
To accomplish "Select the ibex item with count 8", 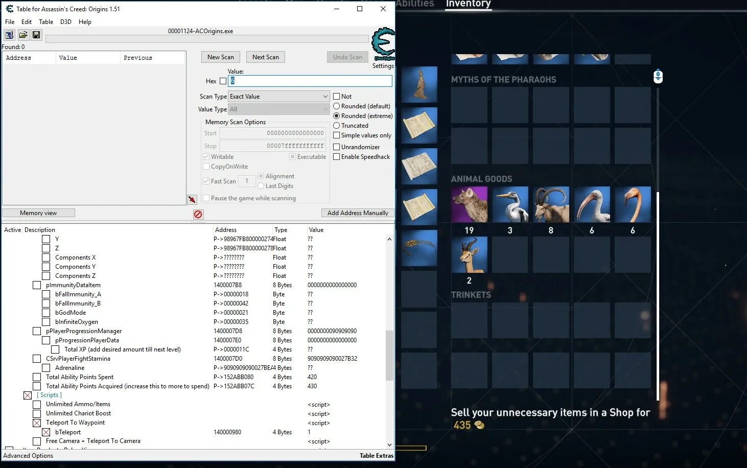I will click(x=551, y=204).
